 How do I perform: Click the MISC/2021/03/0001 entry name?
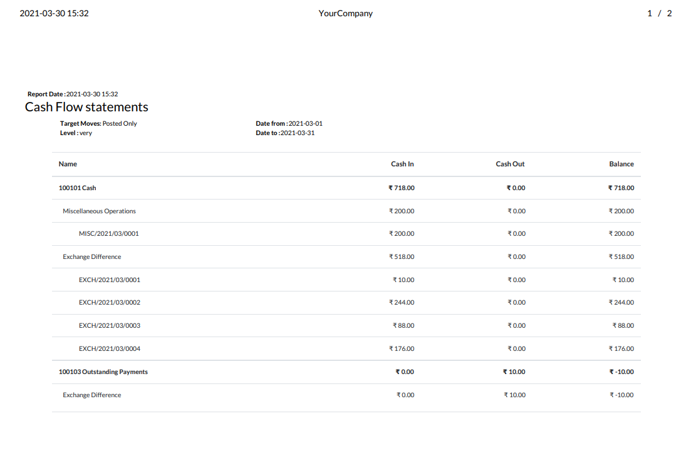pyautogui.click(x=109, y=233)
